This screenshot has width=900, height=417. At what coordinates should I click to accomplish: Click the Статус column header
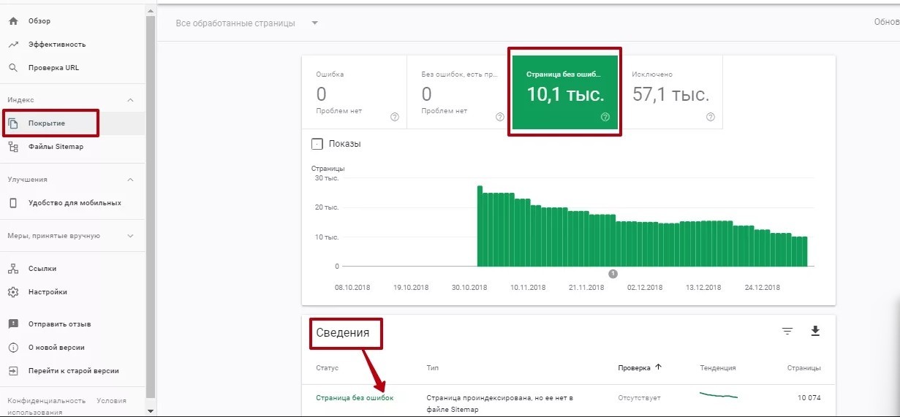click(x=327, y=368)
